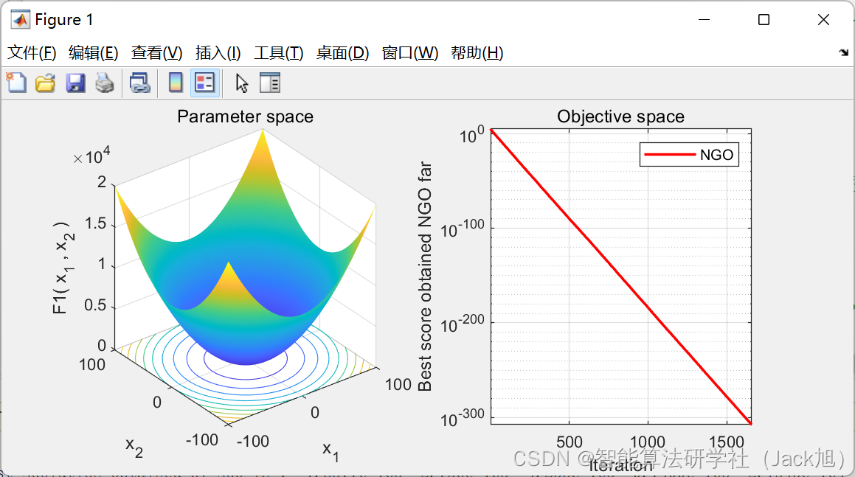Click the New Figure toolbar icon
Screen dimensions: 855x477
[x=16, y=83]
